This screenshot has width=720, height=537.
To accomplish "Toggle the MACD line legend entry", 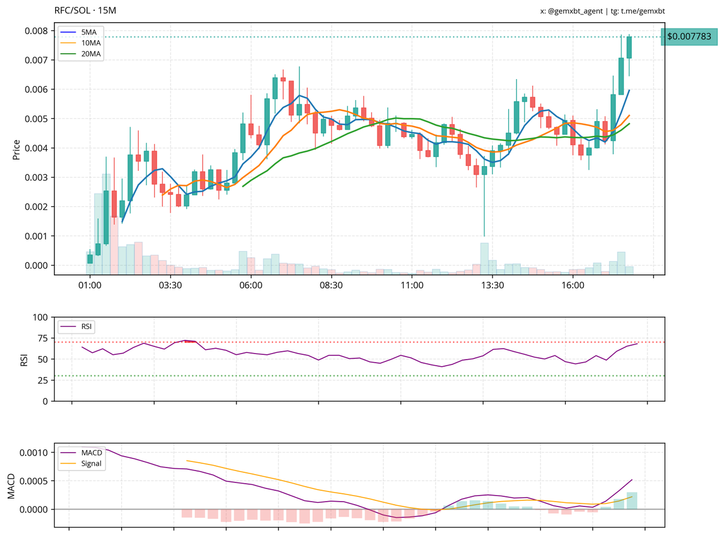I will tap(91, 453).
